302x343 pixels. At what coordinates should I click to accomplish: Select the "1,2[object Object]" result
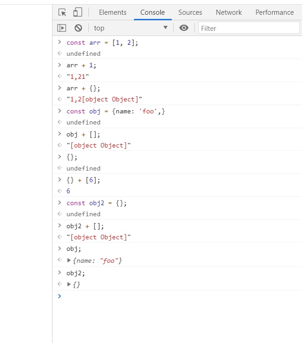coord(104,99)
